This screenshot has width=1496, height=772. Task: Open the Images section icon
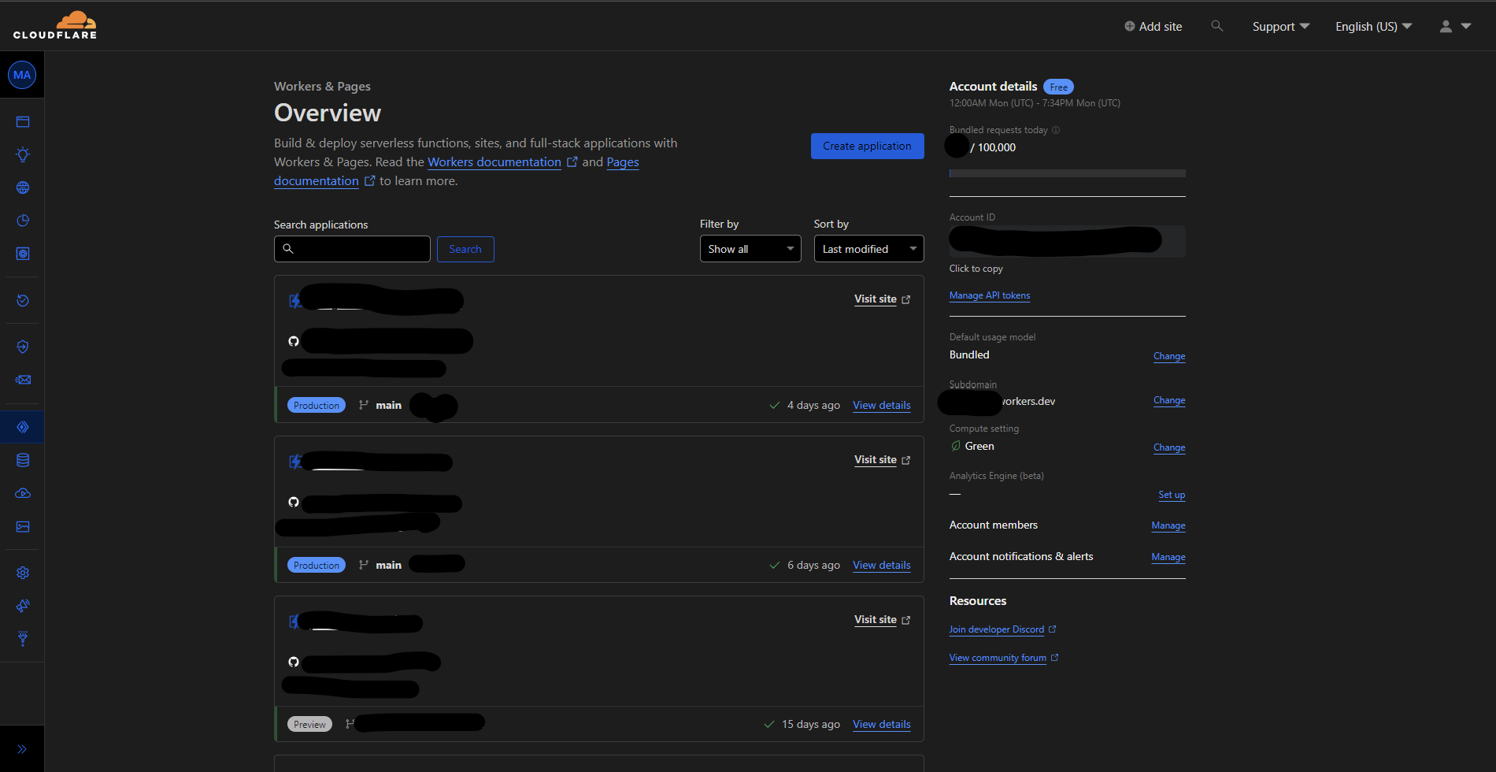tap(22, 527)
